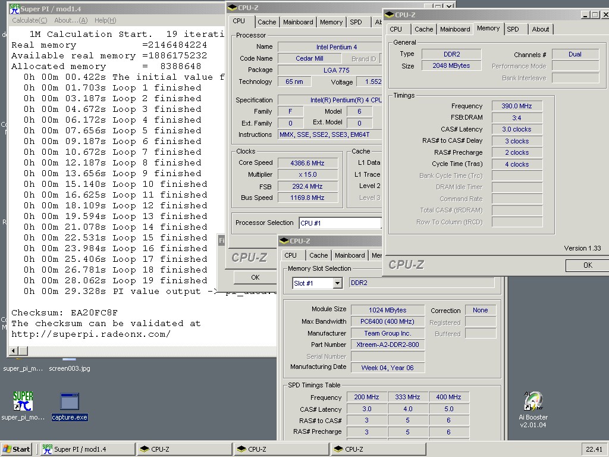Click the CPU-Z icon in the Memory window title bar
This screenshot has height=457, width=609.
389,15
